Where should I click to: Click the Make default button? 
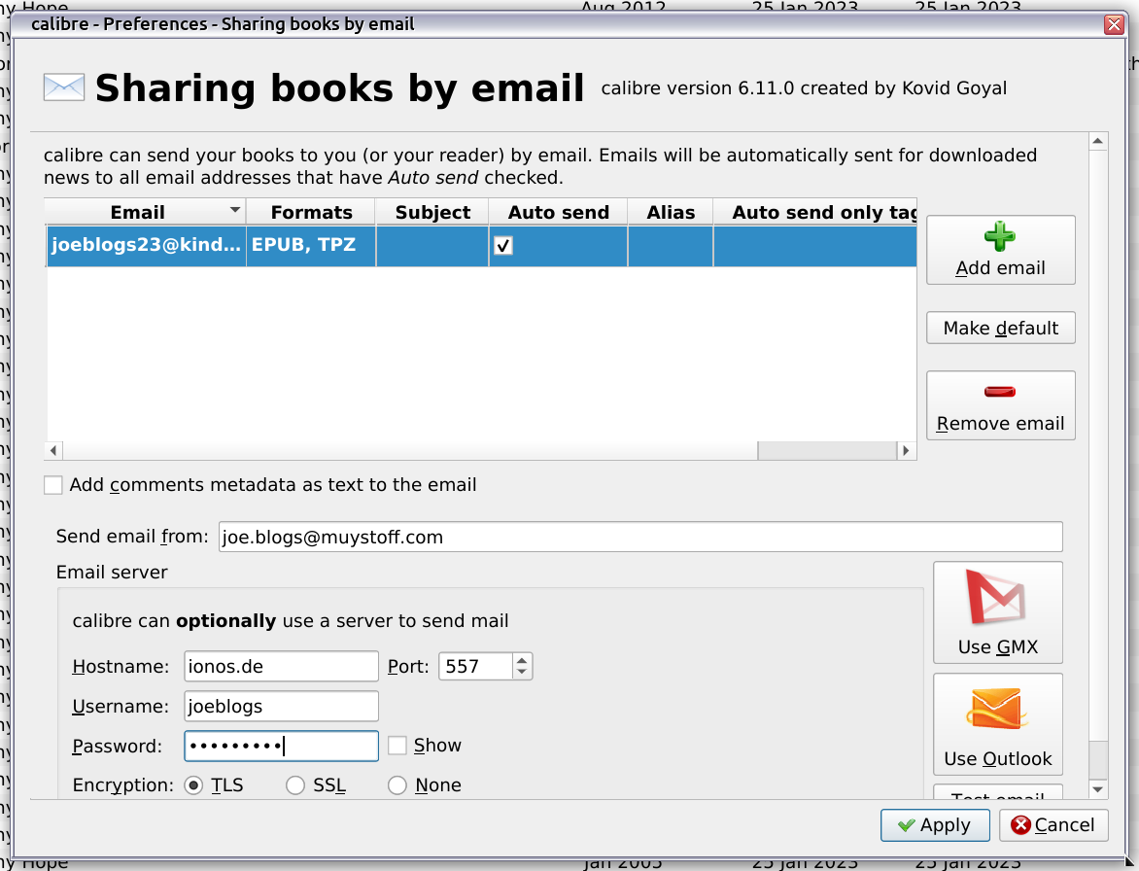pyautogui.click(x=1000, y=328)
